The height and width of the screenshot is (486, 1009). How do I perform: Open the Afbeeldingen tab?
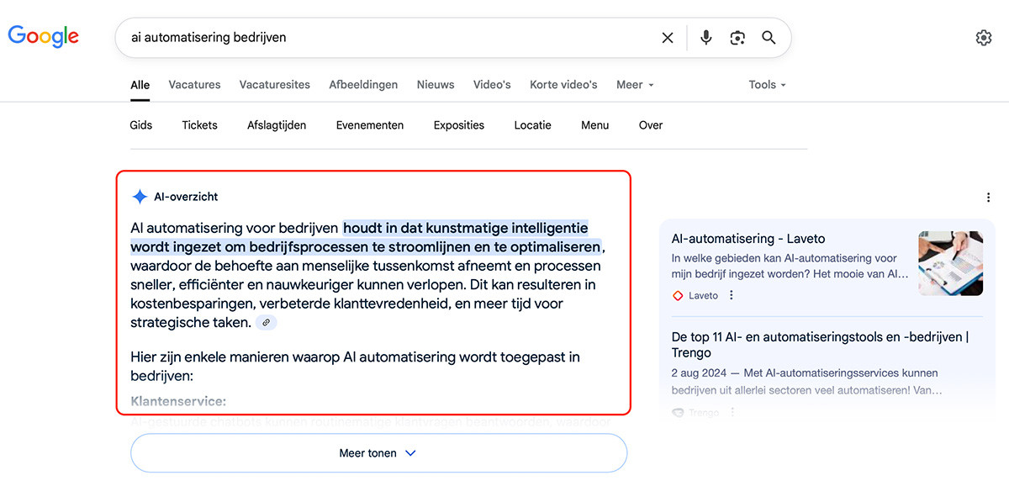click(x=363, y=85)
